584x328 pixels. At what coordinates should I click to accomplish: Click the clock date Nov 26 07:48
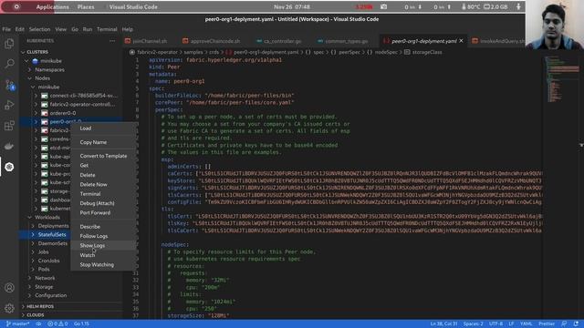(292, 6)
